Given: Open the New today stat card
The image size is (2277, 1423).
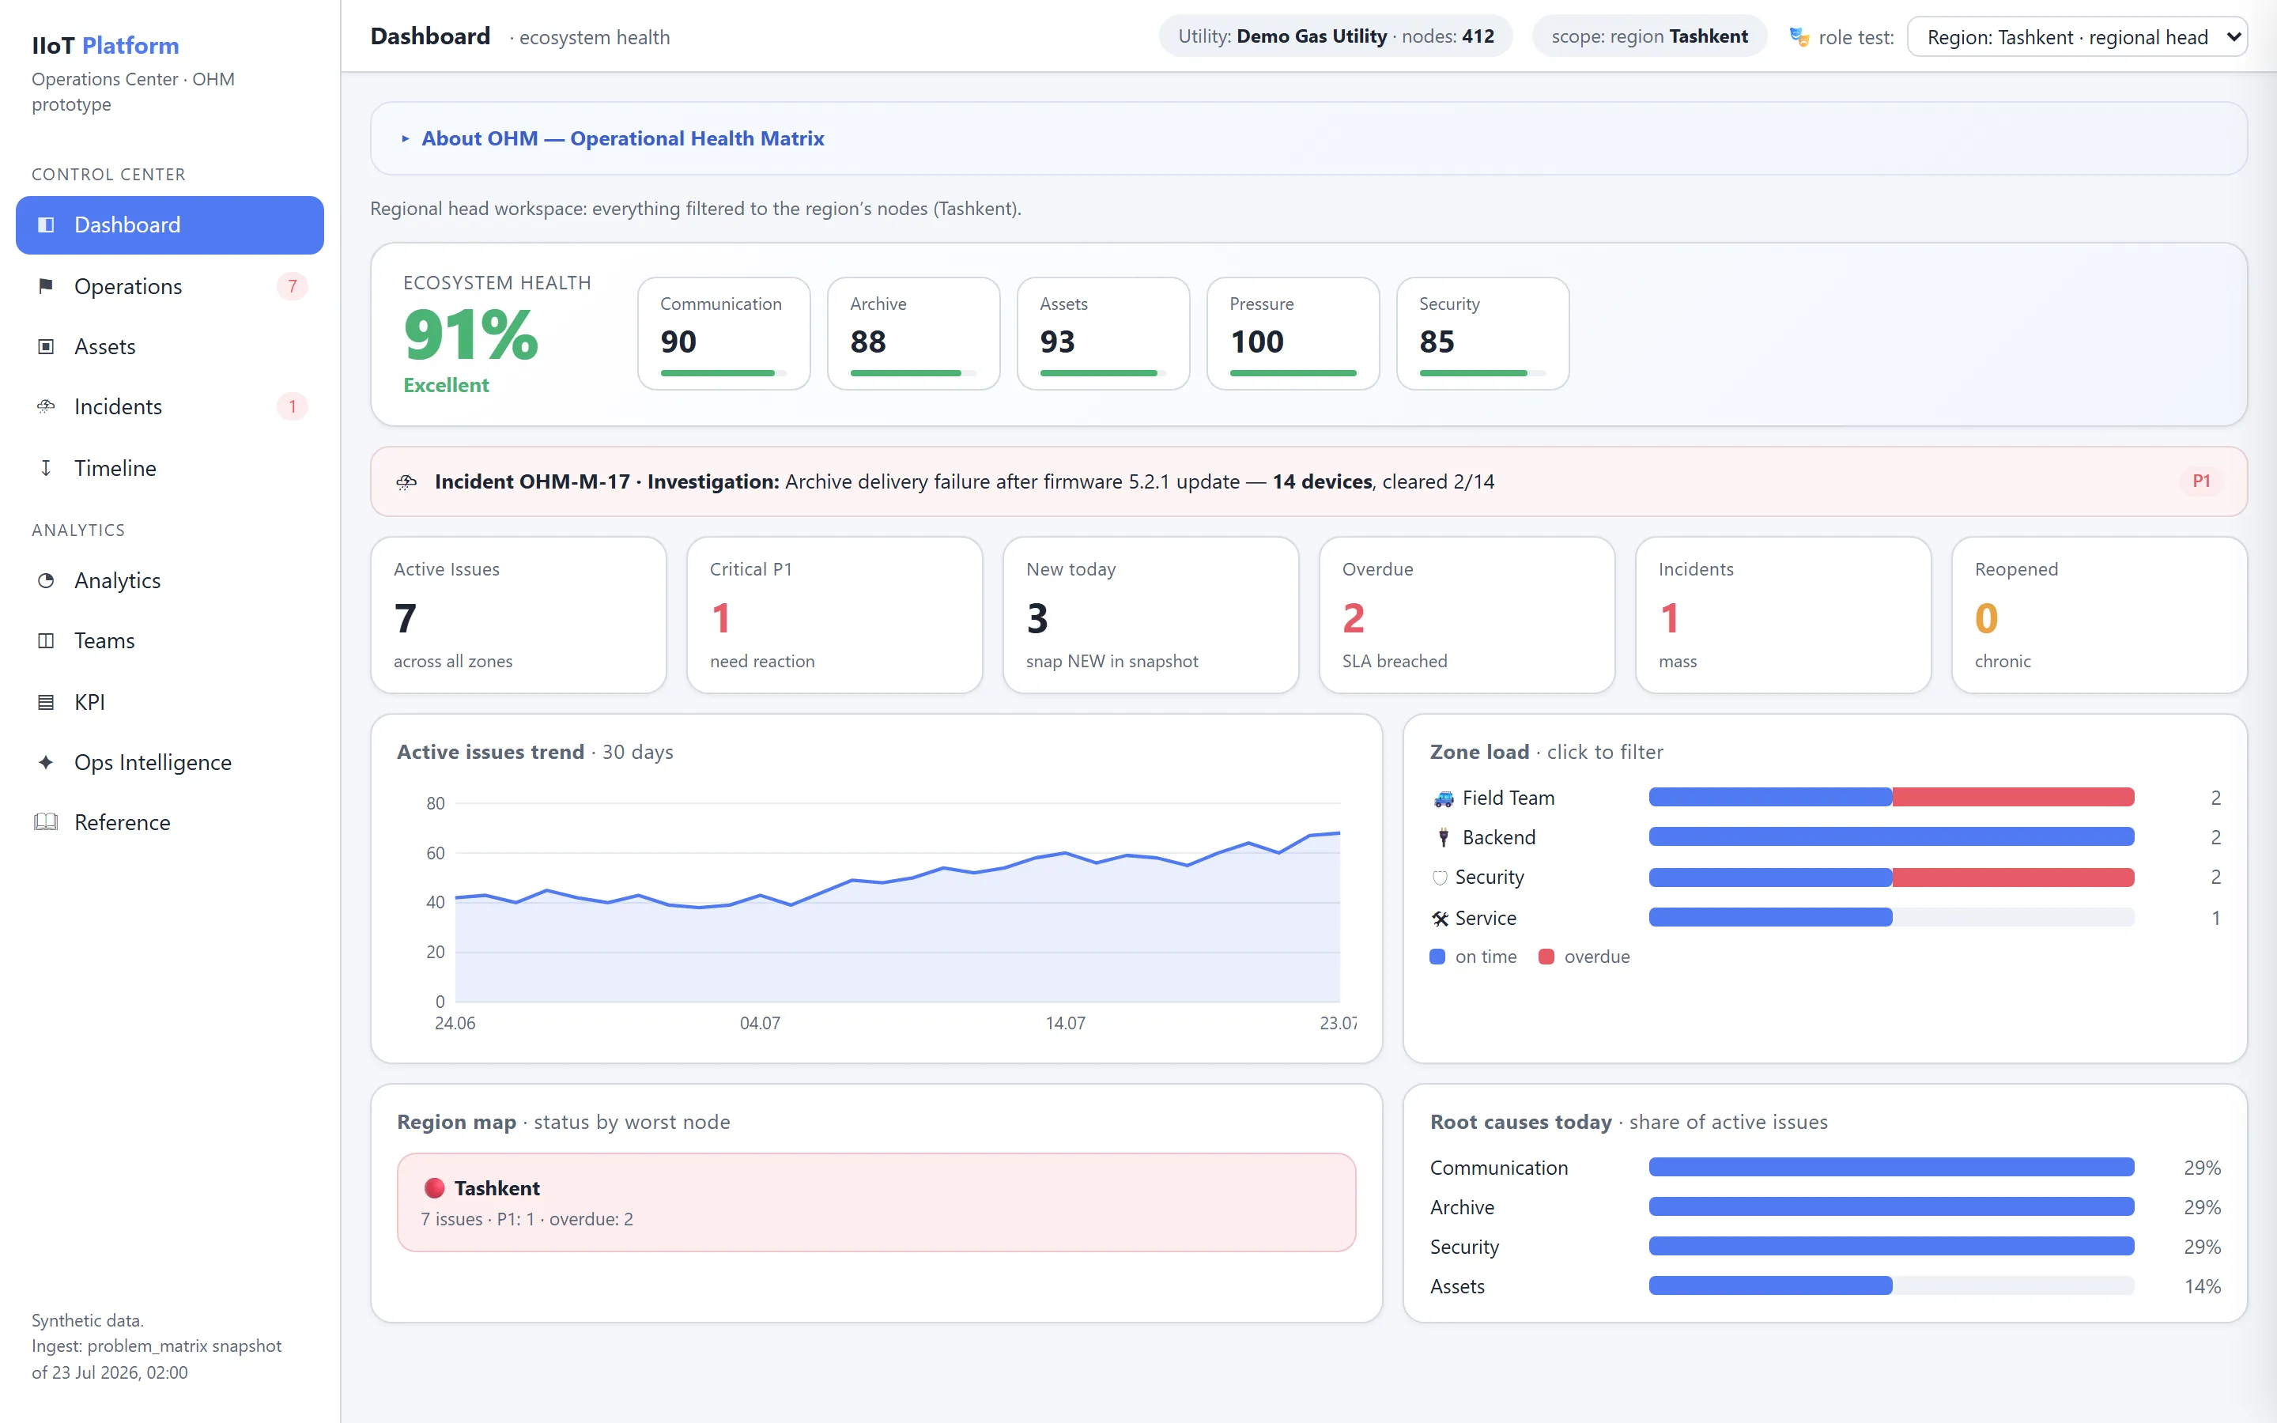Looking at the screenshot, I should pos(1150,616).
